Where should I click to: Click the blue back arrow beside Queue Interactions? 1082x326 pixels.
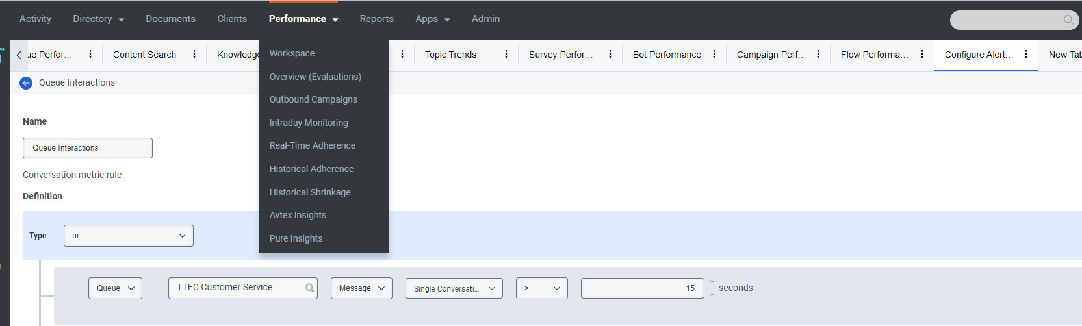point(26,83)
